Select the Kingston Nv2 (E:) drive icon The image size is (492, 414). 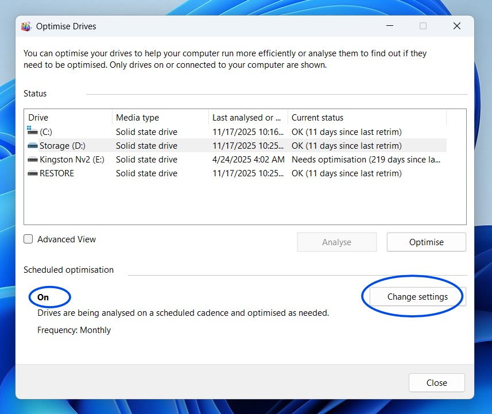[32, 160]
